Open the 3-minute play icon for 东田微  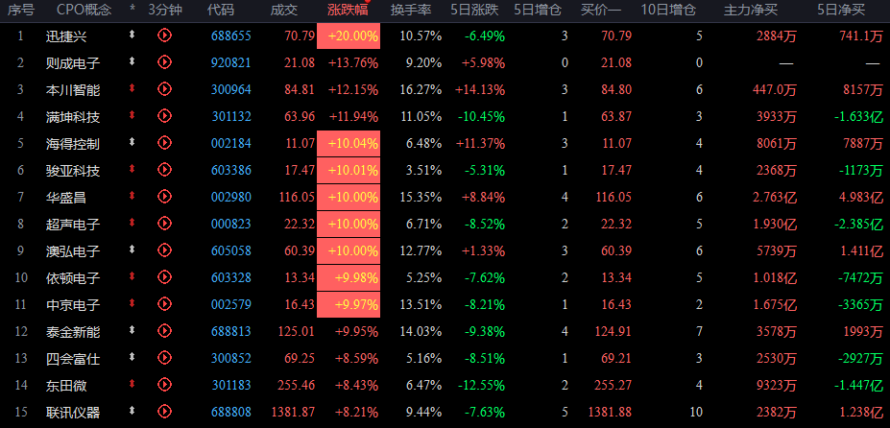pyautogui.click(x=164, y=384)
